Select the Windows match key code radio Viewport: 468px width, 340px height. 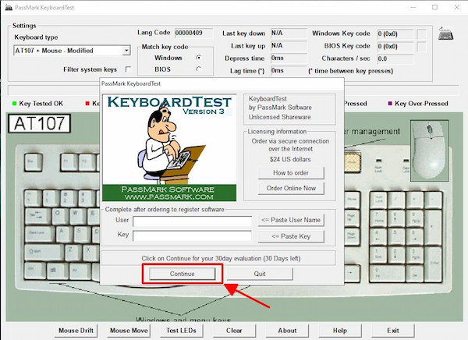point(198,57)
